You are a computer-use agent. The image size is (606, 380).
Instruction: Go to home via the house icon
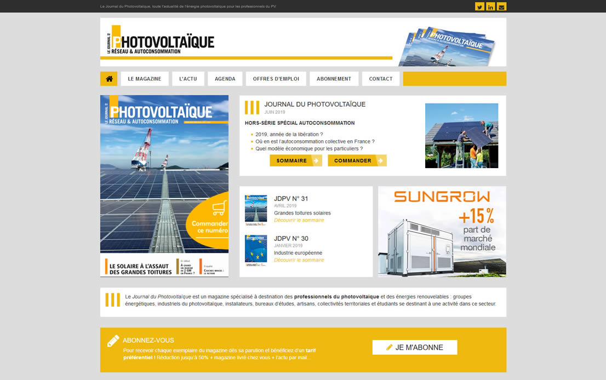pyautogui.click(x=109, y=79)
